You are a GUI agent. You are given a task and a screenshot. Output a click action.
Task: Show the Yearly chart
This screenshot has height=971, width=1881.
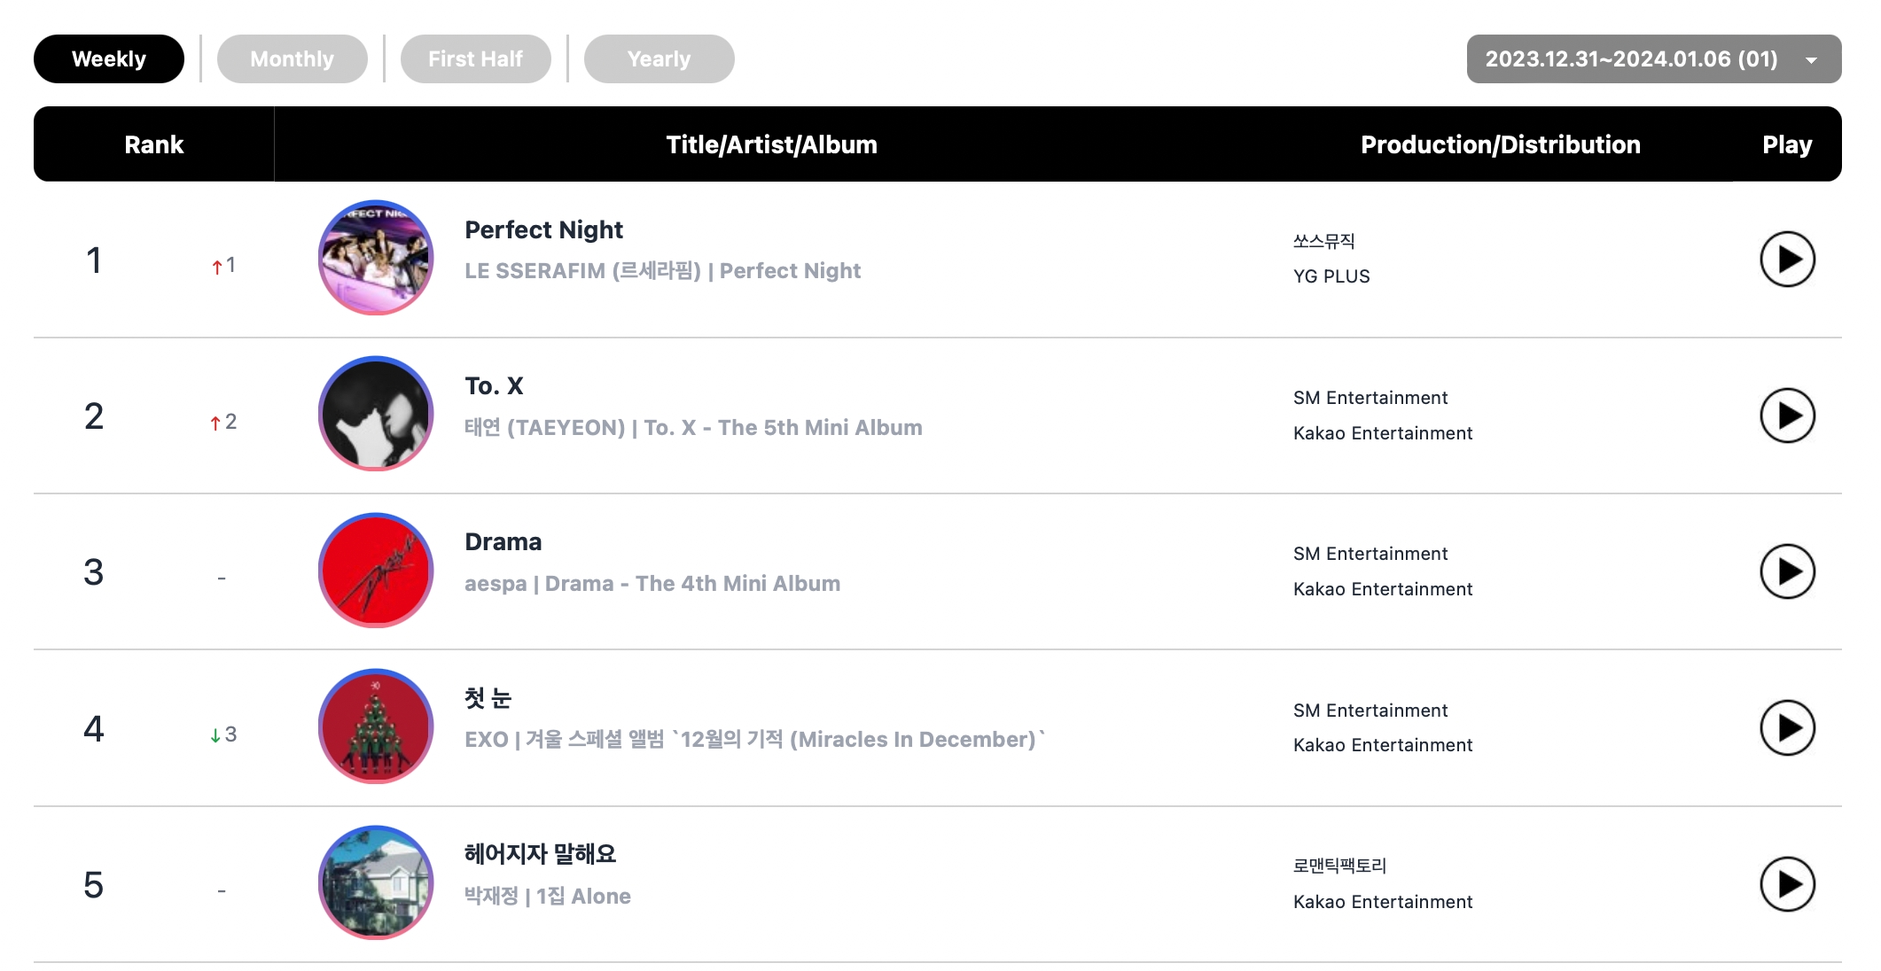[x=659, y=59]
